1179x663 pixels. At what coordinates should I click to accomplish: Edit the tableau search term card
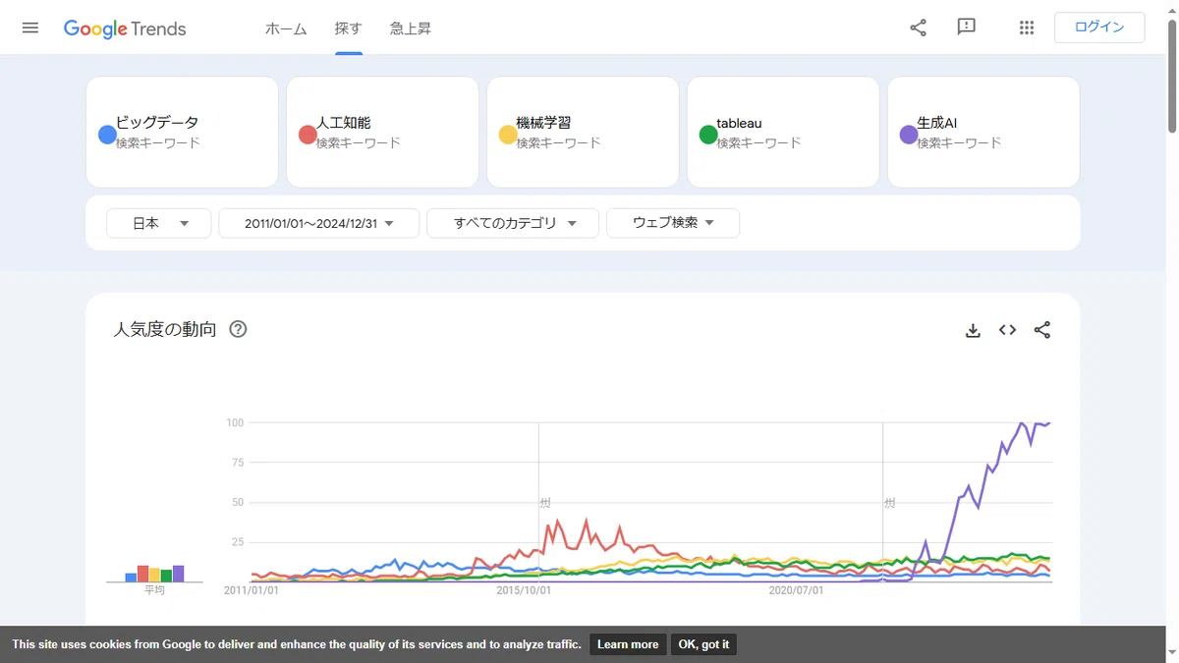(783, 132)
